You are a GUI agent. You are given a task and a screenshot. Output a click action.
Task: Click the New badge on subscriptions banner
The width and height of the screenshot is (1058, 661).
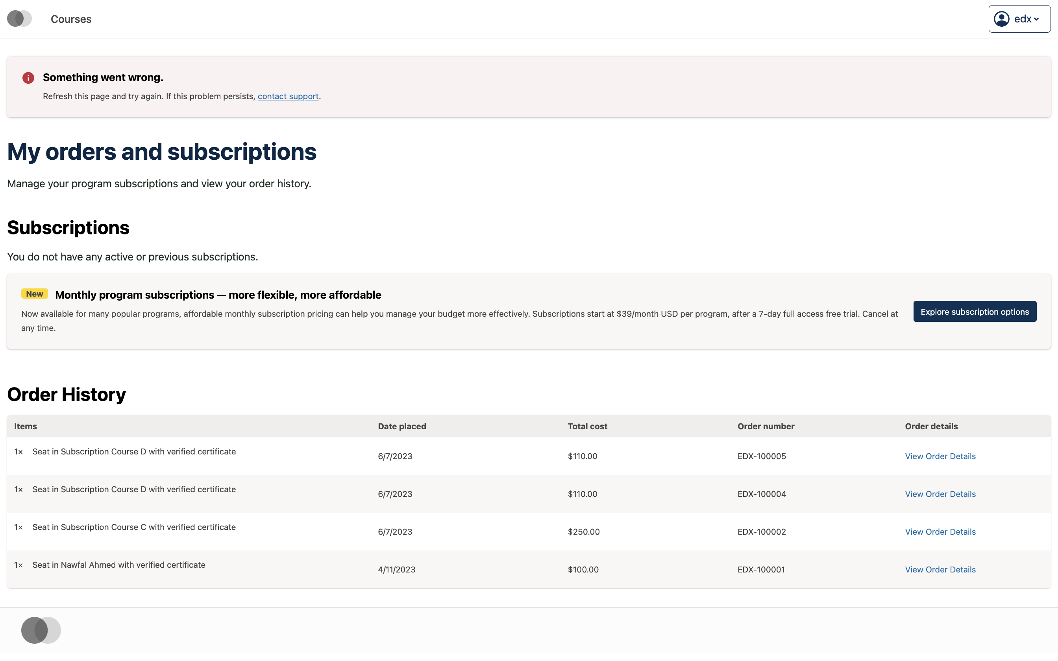tap(35, 294)
